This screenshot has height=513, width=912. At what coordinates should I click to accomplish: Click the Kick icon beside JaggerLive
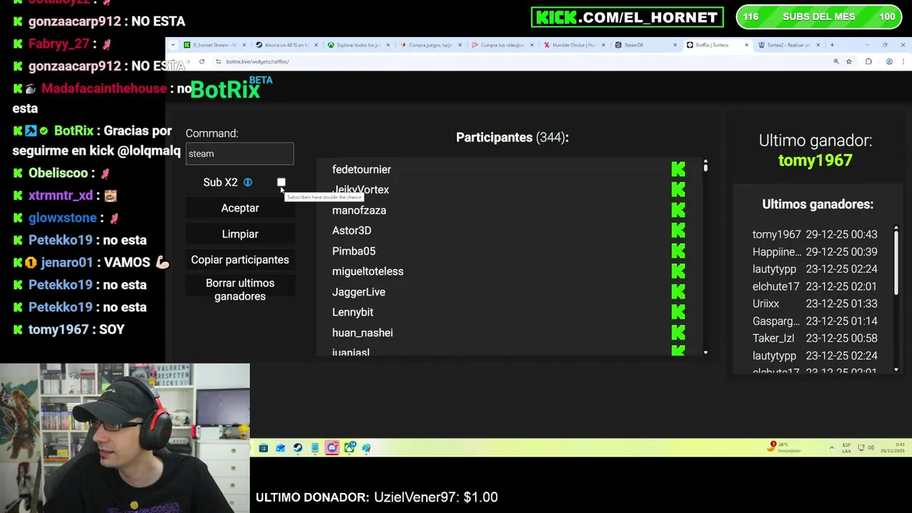point(678,291)
